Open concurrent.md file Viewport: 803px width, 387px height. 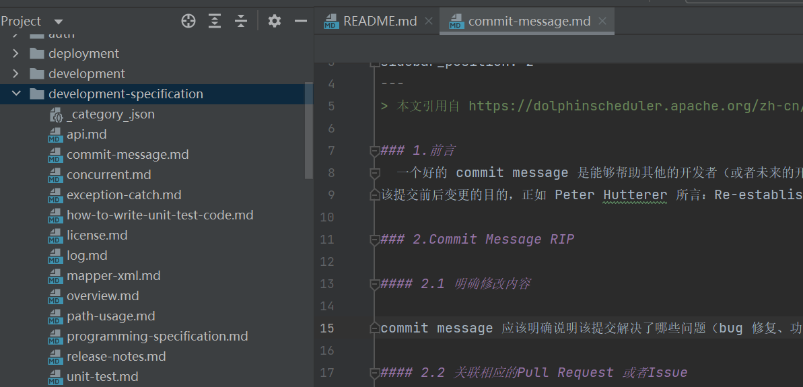108,174
